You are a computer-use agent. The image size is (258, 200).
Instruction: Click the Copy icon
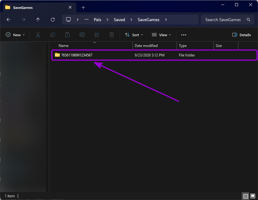pyautogui.click(x=53, y=35)
